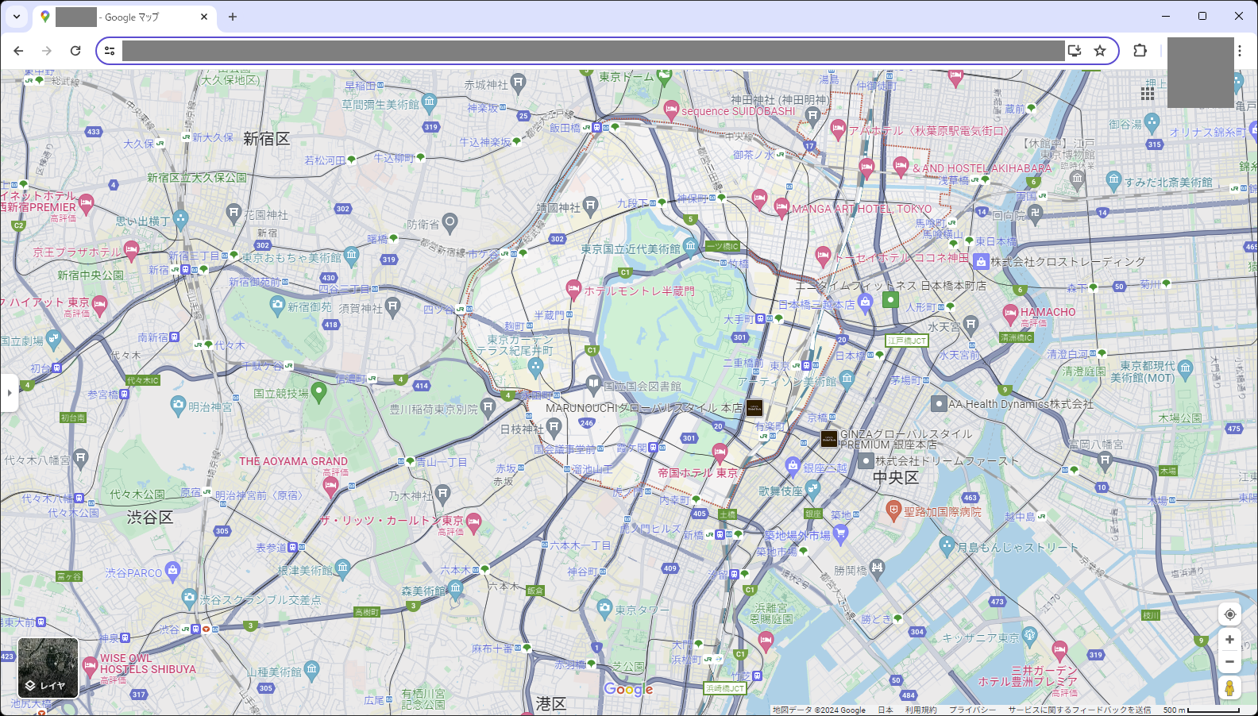Viewport: 1258px width, 716px height.
Task: Select 聖路加国際病院 hospital marker
Action: (893, 510)
